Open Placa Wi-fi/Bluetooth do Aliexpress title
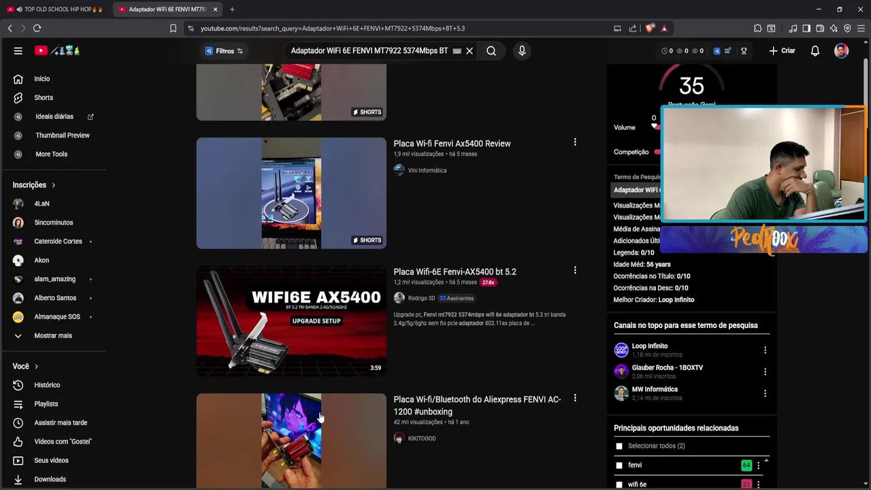Image resolution: width=871 pixels, height=490 pixels. pos(477,406)
